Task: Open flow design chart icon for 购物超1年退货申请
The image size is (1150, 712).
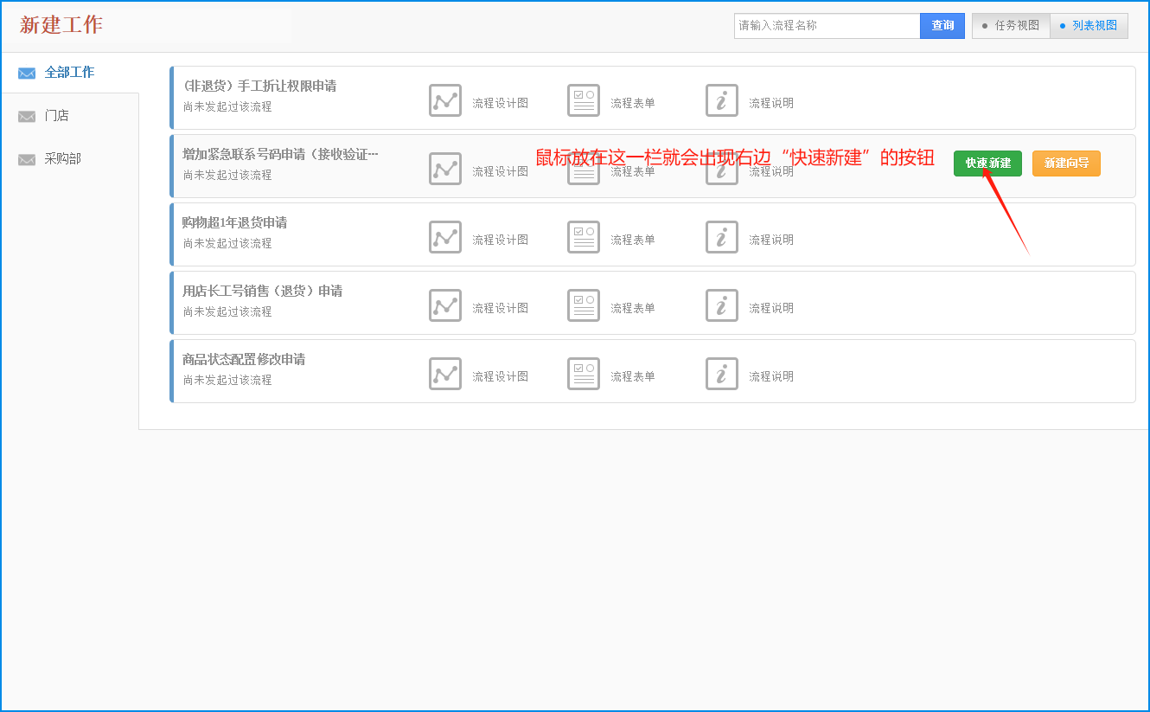Action: tap(445, 237)
